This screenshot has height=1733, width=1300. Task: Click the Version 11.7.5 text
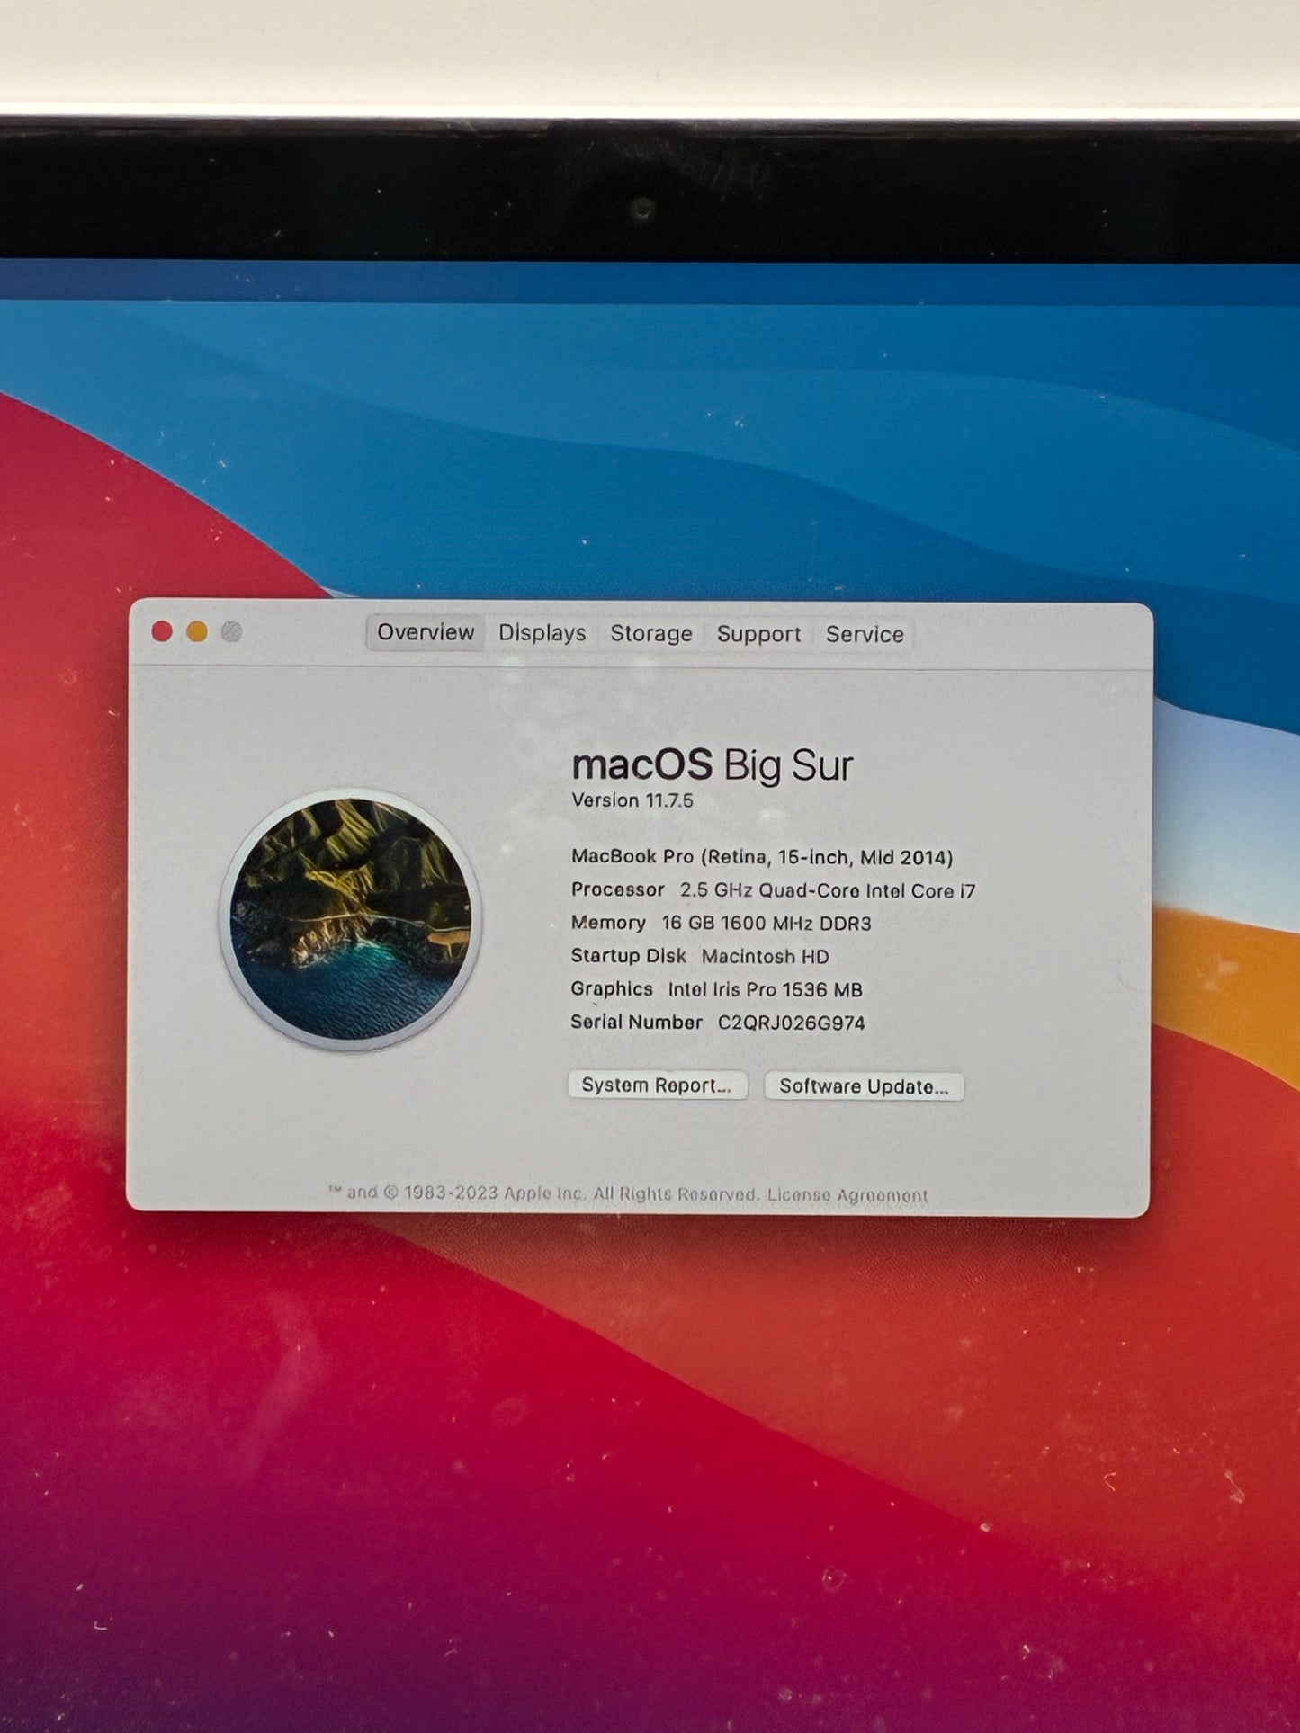point(632,800)
